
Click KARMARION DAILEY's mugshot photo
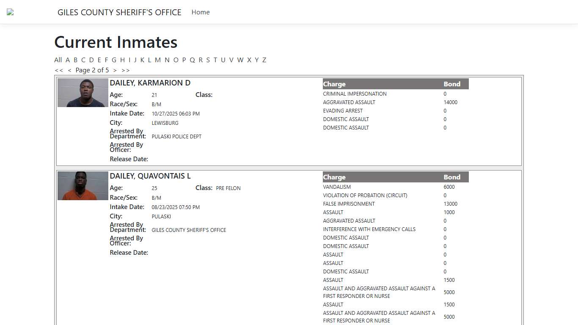point(83,92)
